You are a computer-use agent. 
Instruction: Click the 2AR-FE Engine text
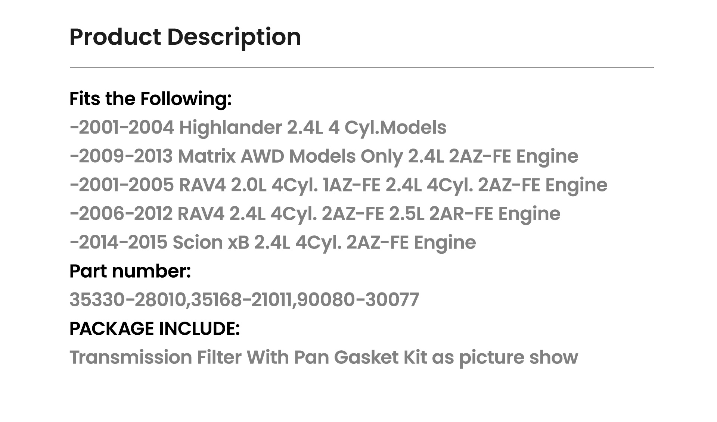point(495,214)
